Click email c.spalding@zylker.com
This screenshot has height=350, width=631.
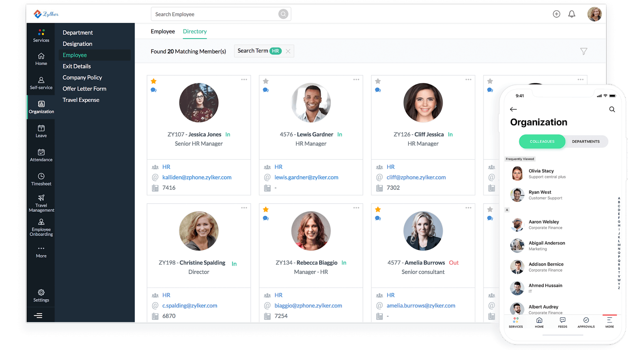click(190, 305)
